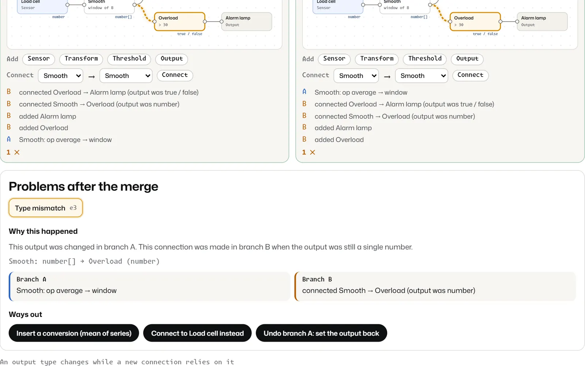Select the Alarm lamp node in right graph

(542, 22)
